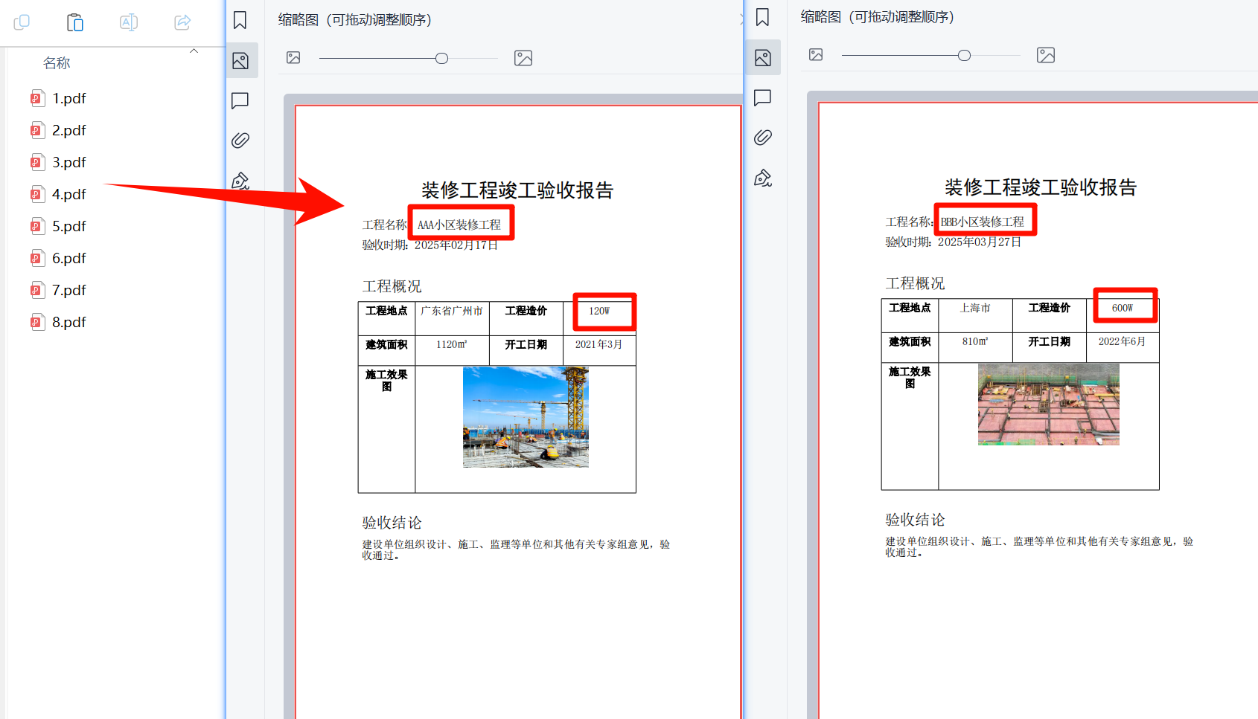Click the paste clipboard icon in the toolbar

(x=74, y=22)
